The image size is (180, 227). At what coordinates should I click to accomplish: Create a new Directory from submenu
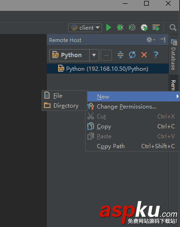pyautogui.click(x=64, y=106)
